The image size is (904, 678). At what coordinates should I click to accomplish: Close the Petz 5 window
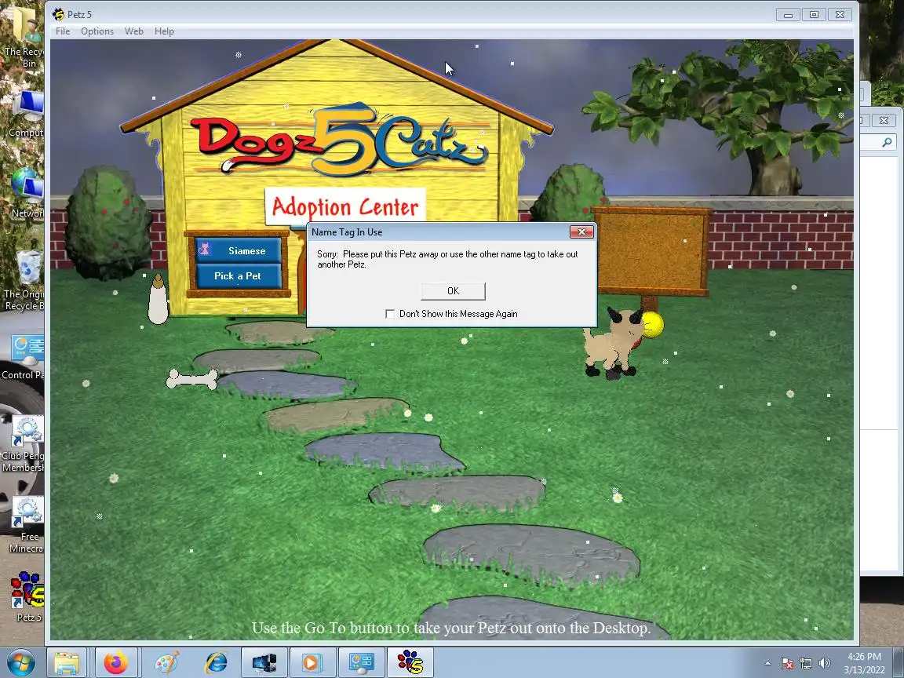[840, 14]
